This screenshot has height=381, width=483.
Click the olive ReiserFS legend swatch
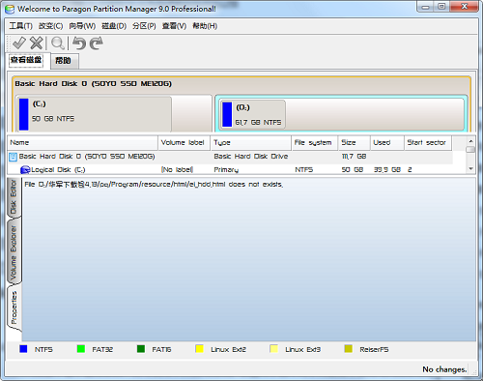[x=349, y=349]
